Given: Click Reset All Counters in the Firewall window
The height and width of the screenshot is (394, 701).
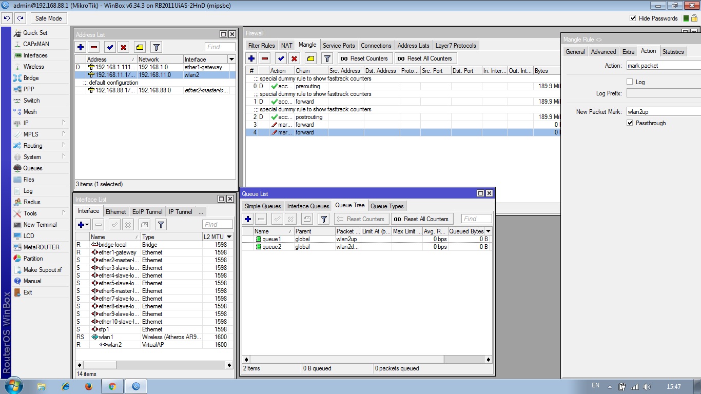Looking at the screenshot, I should (x=425, y=58).
